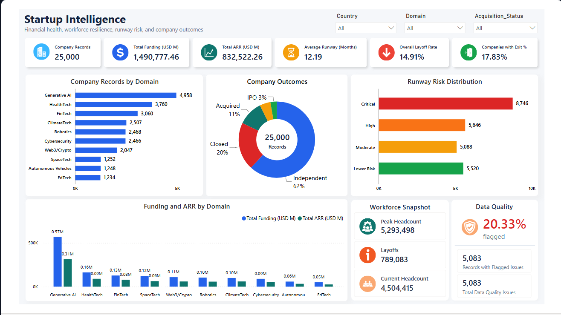This screenshot has width=561, height=315.
Task: Click the Company Outcomes chart title
Action: click(277, 82)
